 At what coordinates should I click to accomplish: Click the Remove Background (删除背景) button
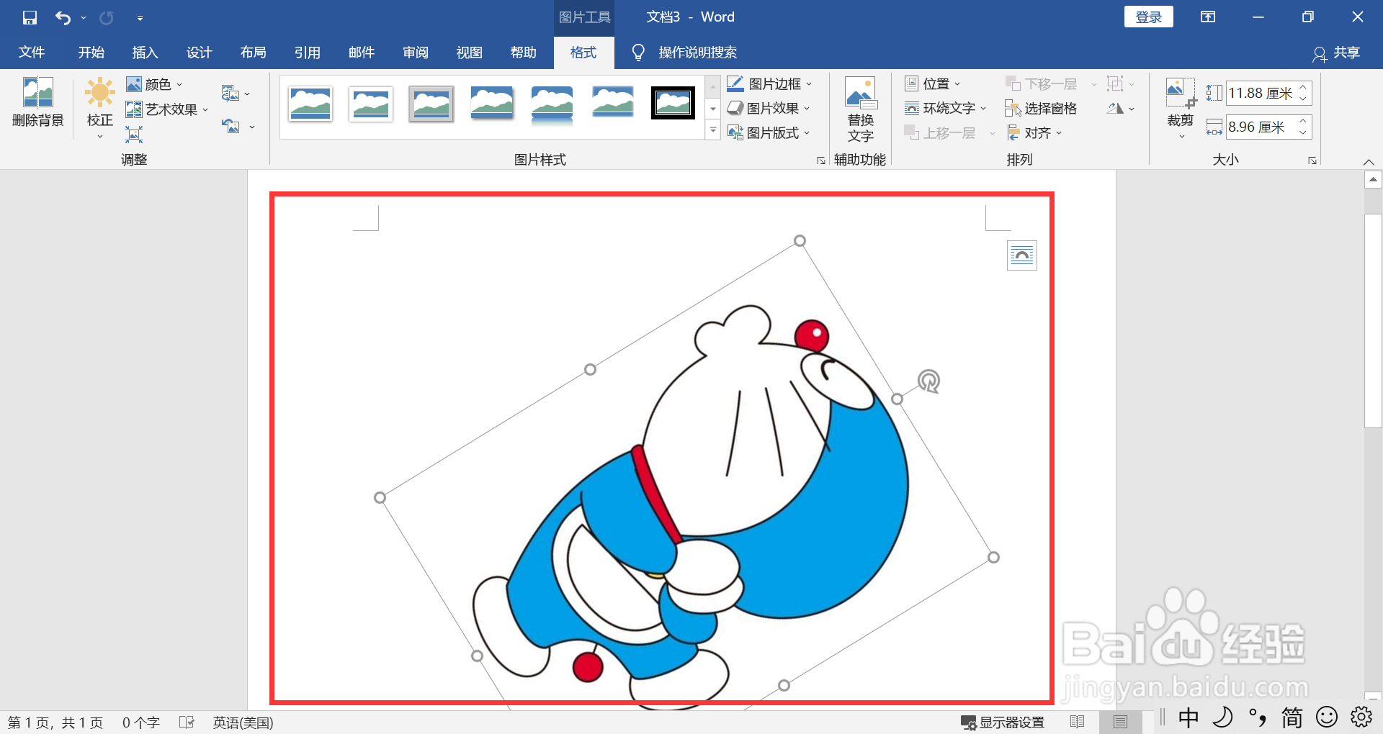pyautogui.click(x=38, y=102)
